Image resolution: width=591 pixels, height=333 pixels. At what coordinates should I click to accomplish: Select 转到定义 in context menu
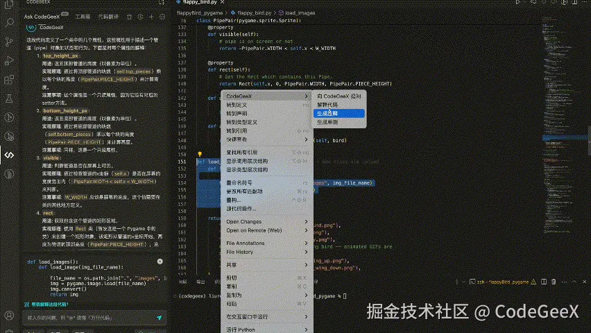[x=267, y=105]
